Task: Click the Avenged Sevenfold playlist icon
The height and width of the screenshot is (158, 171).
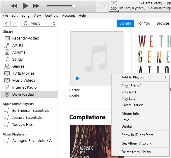Action: coord(7,140)
